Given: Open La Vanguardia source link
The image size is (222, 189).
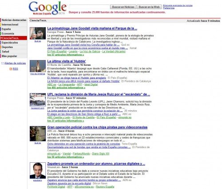Looking at the screenshot, I should [67, 84].
